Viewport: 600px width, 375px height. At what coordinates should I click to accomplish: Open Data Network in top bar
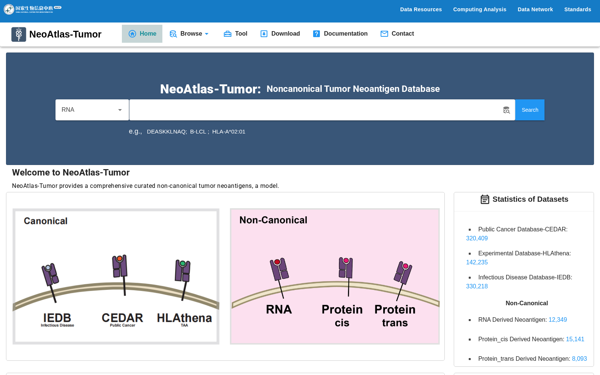[535, 9]
